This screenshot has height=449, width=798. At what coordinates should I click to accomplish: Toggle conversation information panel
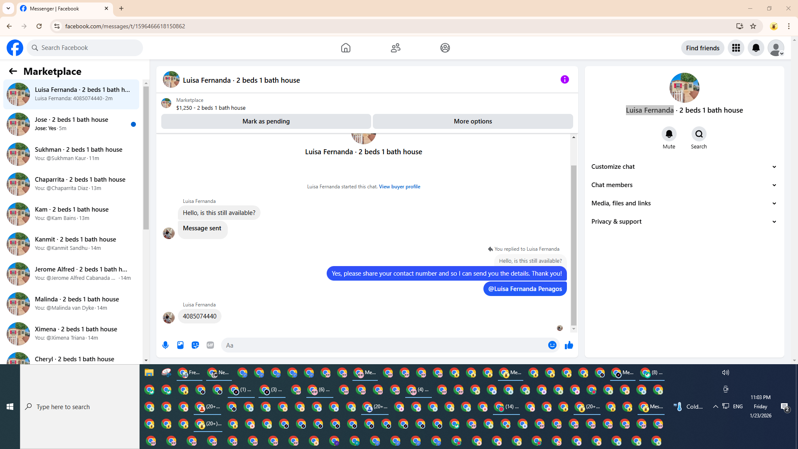point(564,79)
